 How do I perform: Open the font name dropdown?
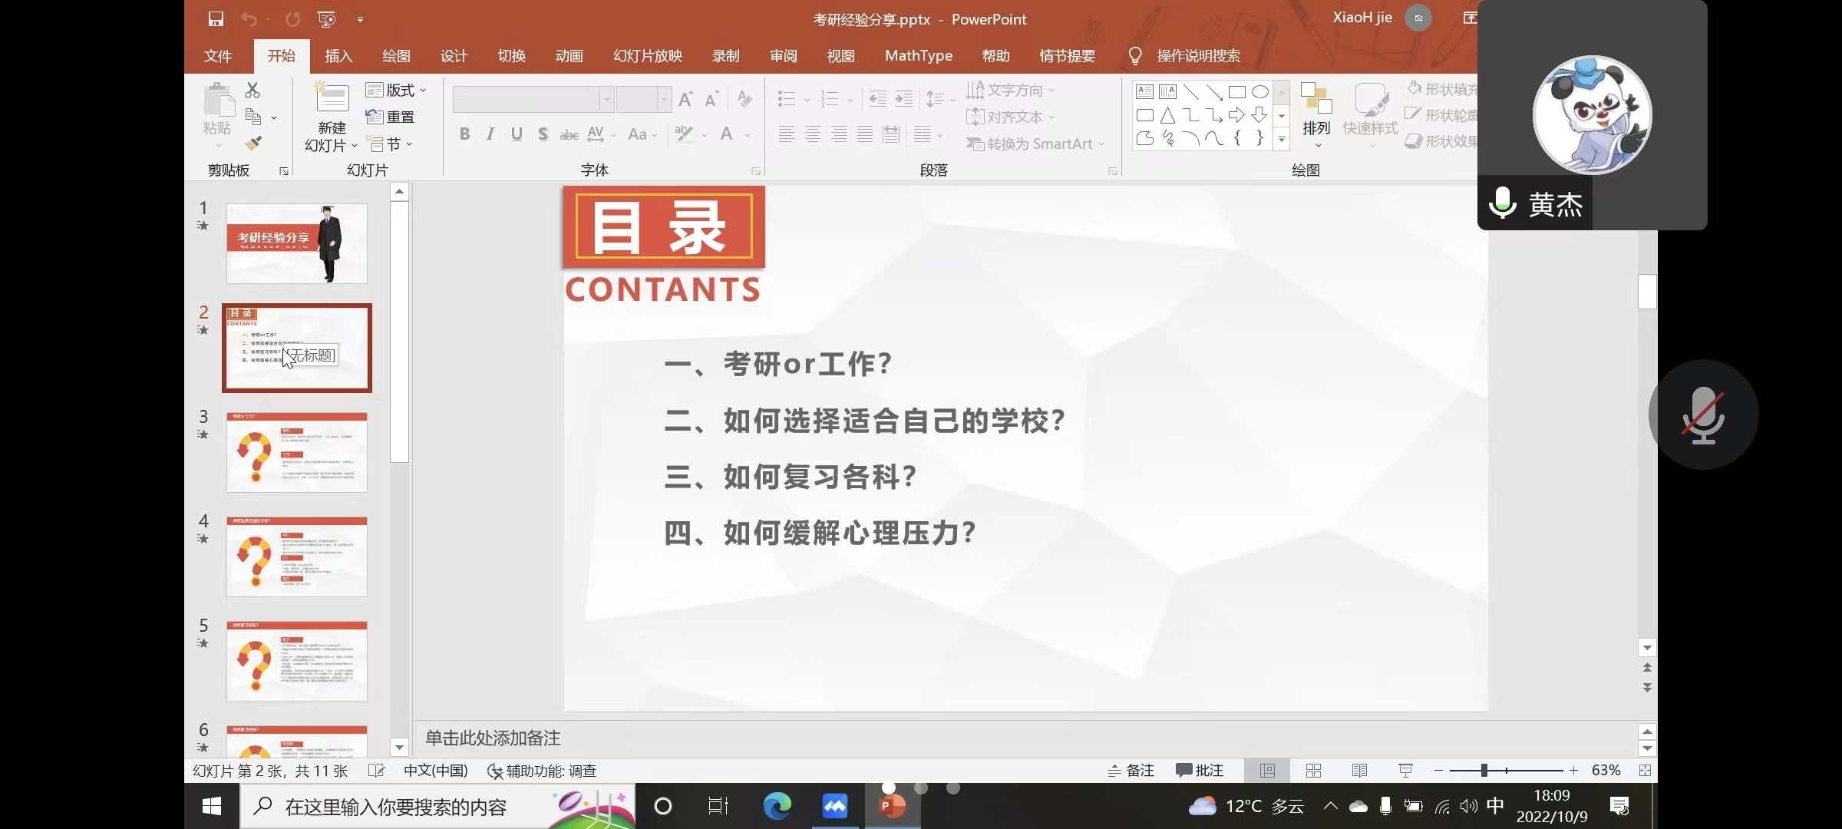click(606, 98)
